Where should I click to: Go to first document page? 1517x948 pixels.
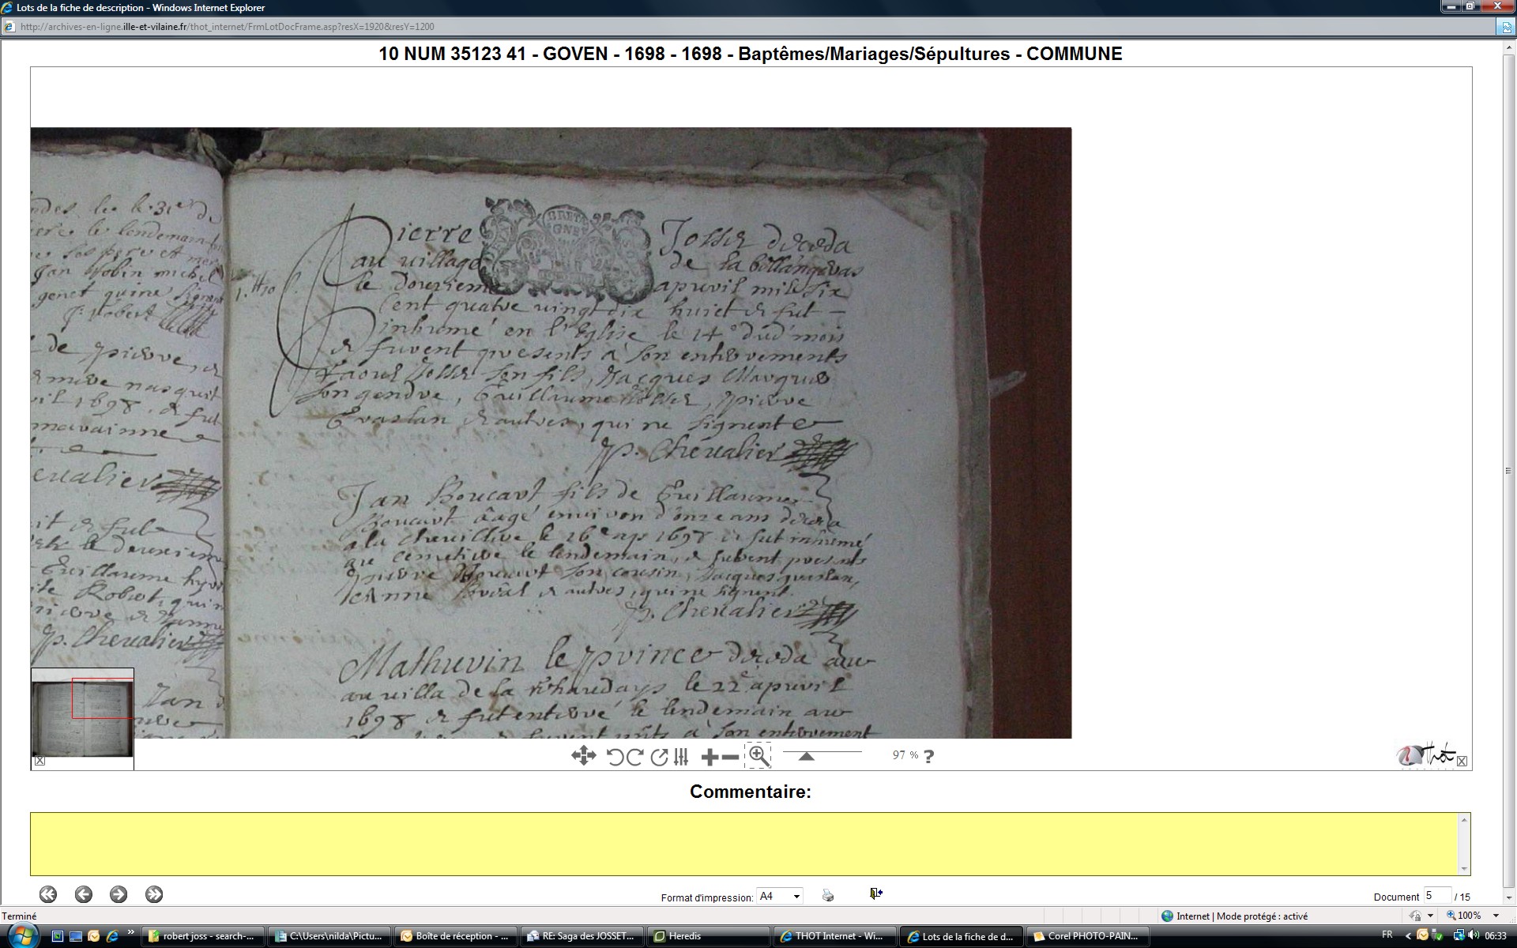[48, 894]
